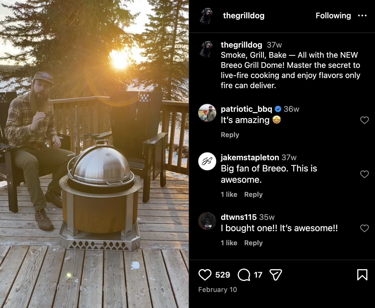
Task: Like the post with the heart icon
Action: tap(205, 275)
